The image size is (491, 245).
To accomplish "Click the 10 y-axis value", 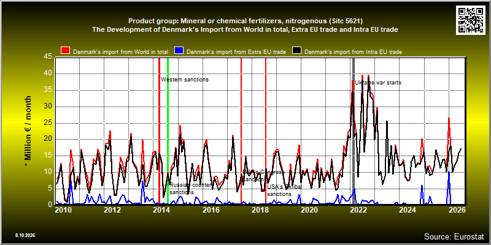I will point(47,172).
